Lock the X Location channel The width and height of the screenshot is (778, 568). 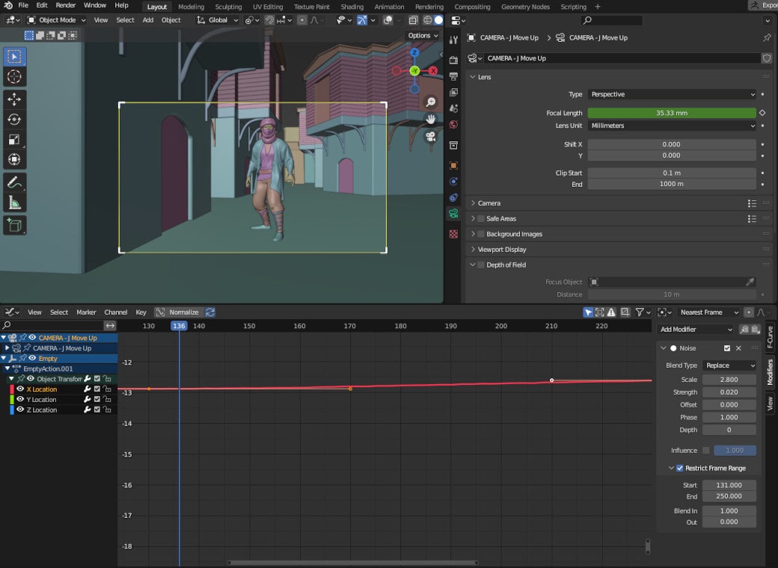[x=106, y=389]
